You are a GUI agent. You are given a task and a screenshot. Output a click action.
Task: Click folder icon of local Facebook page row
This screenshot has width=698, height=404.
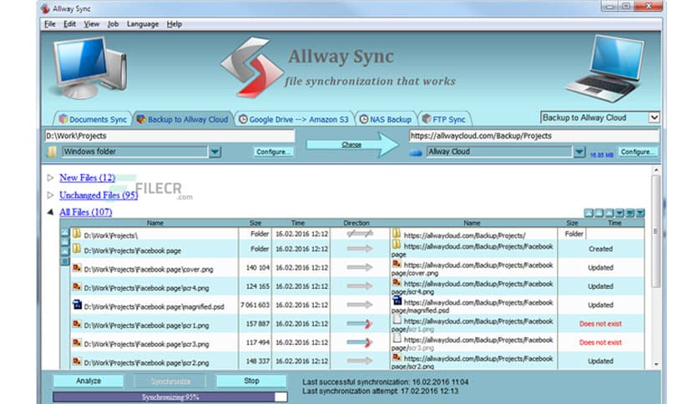click(77, 249)
